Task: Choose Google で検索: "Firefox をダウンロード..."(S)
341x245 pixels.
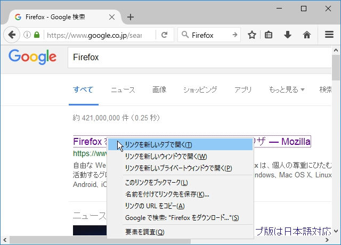Action: pyautogui.click(x=180, y=218)
